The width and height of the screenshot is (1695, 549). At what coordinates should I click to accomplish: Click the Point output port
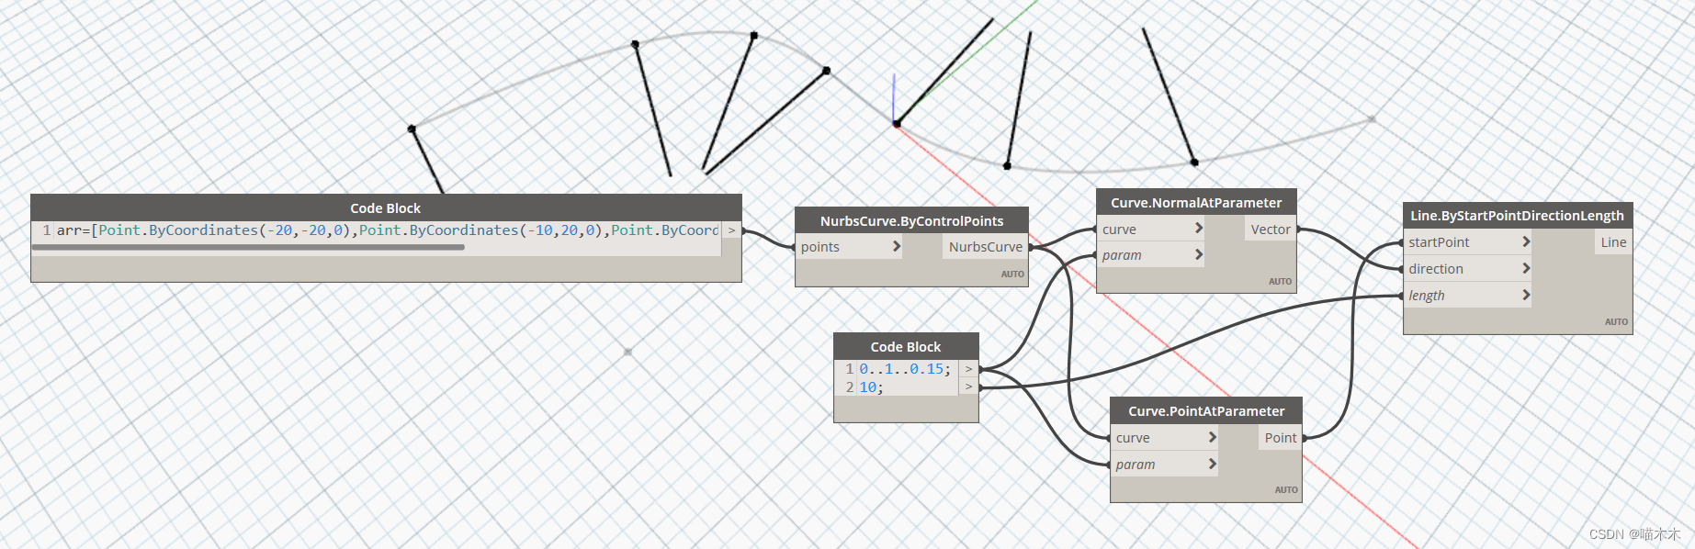point(1280,437)
